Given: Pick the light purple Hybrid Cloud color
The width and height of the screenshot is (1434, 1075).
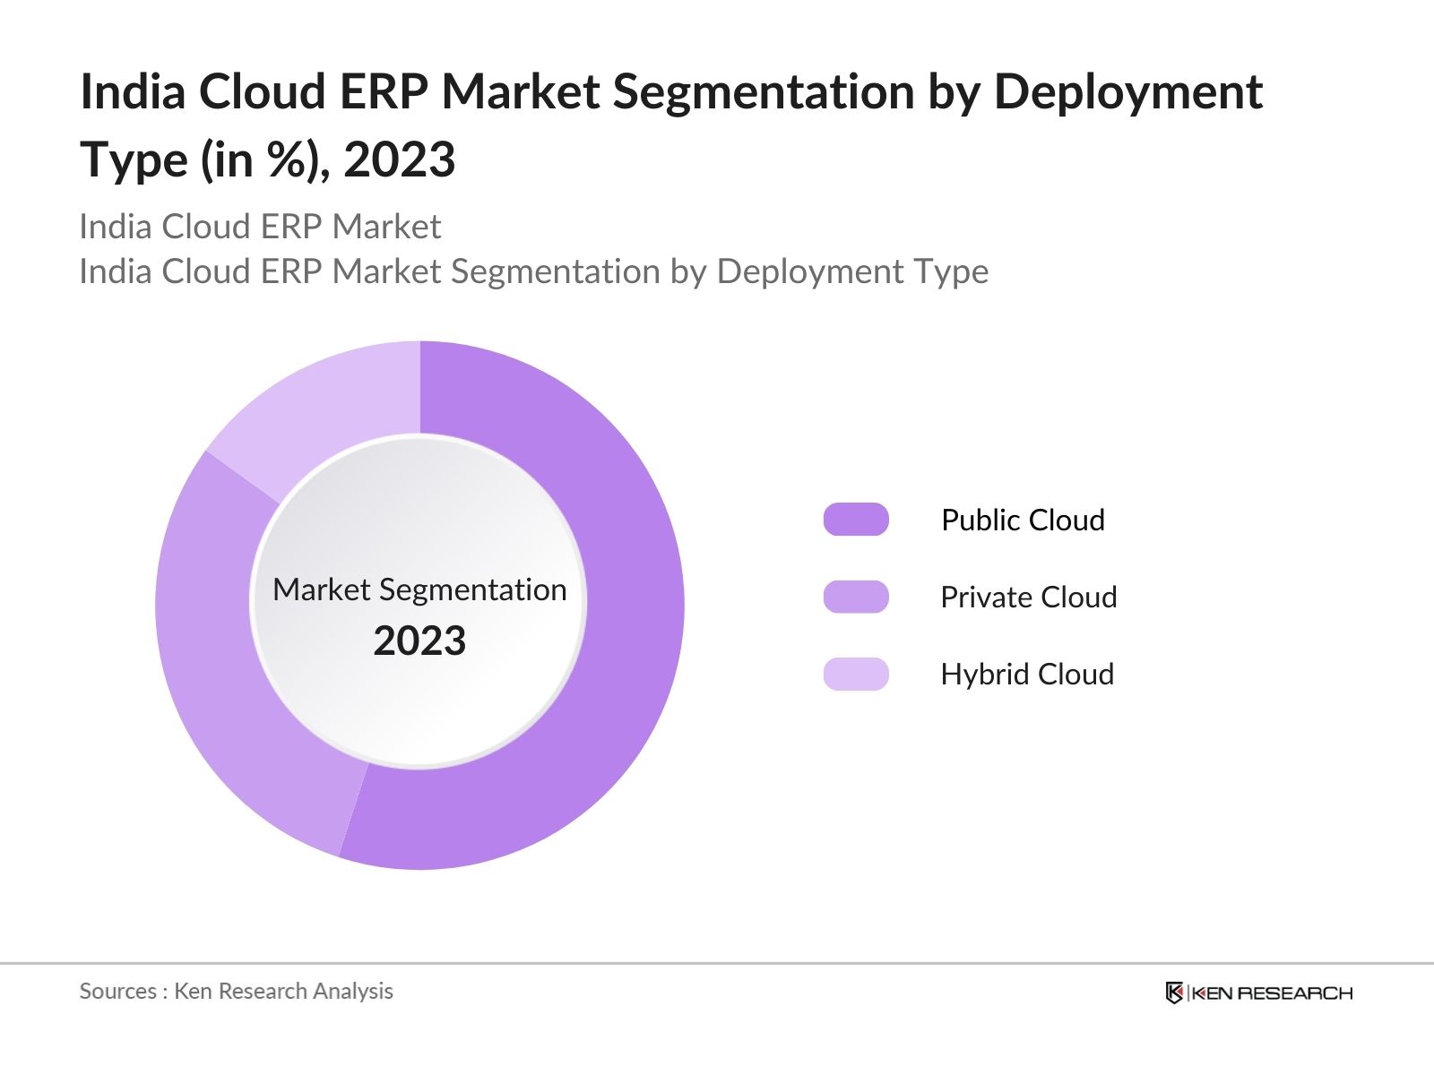Looking at the screenshot, I should [x=858, y=674].
